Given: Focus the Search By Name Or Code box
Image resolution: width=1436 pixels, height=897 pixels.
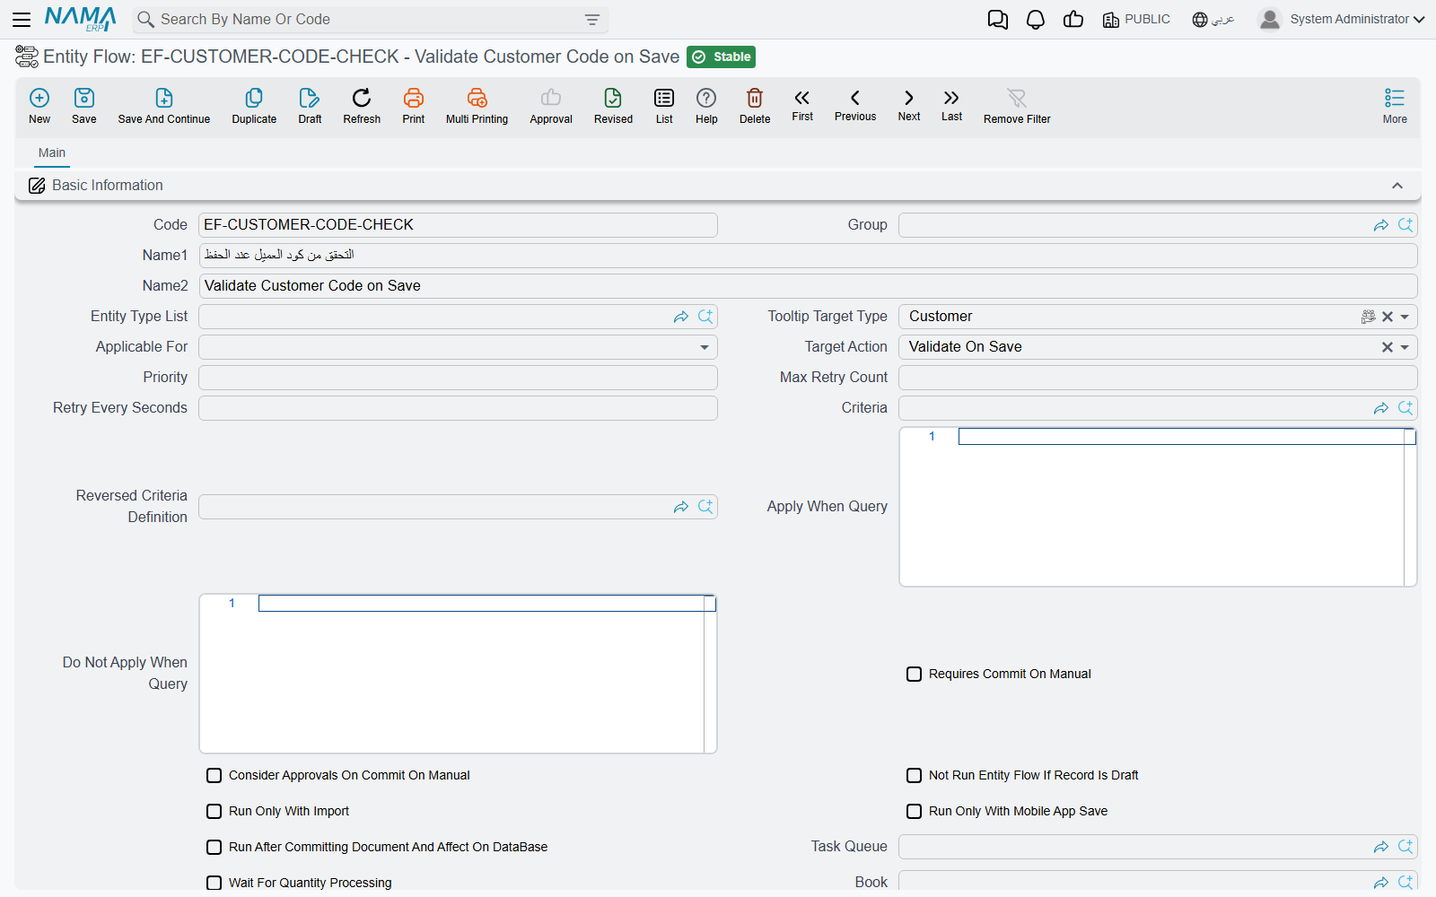Looking at the screenshot, I should click(x=368, y=20).
